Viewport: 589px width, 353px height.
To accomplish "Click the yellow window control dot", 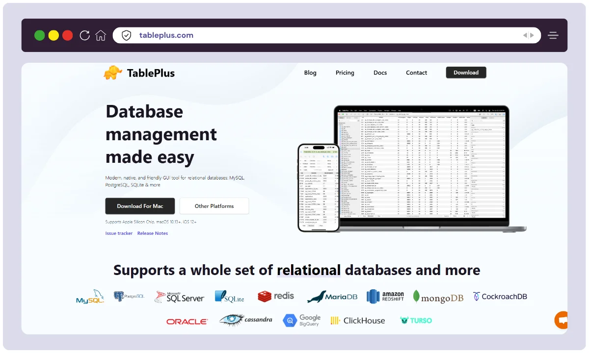I will (x=54, y=35).
